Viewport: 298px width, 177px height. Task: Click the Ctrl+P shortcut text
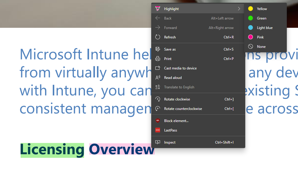coord(228,59)
